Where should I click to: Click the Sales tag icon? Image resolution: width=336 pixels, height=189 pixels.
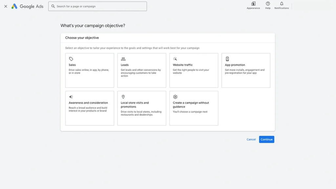[x=71, y=59]
